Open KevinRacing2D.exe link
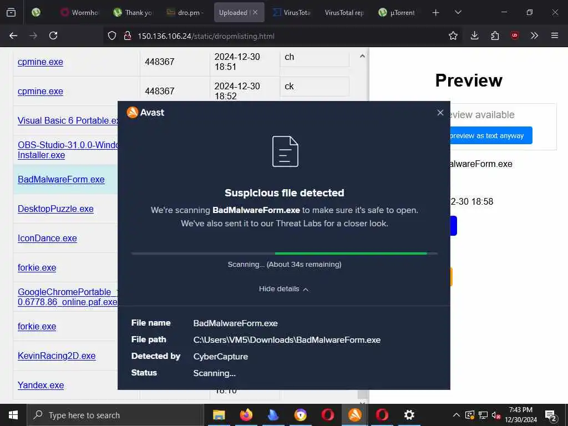Screen dimensions: 568x426 tap(57, 356)
